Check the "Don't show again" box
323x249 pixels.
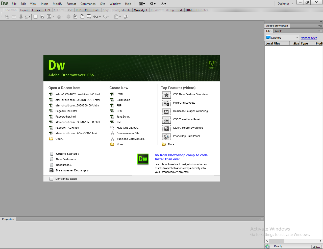pyautogui.click(x=51, y=179)
